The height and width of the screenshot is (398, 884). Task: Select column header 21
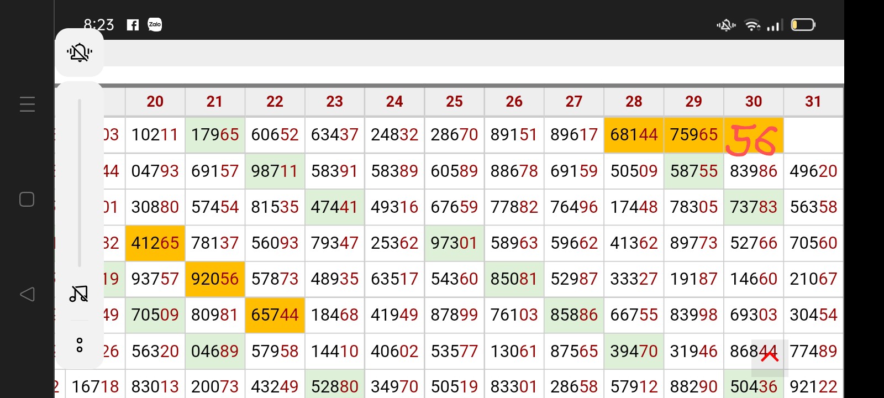point(215,102)
